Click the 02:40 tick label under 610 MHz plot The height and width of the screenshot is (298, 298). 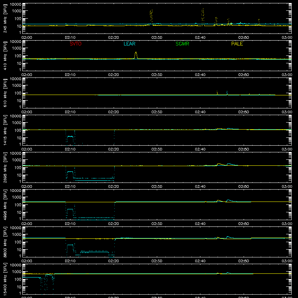200,112
